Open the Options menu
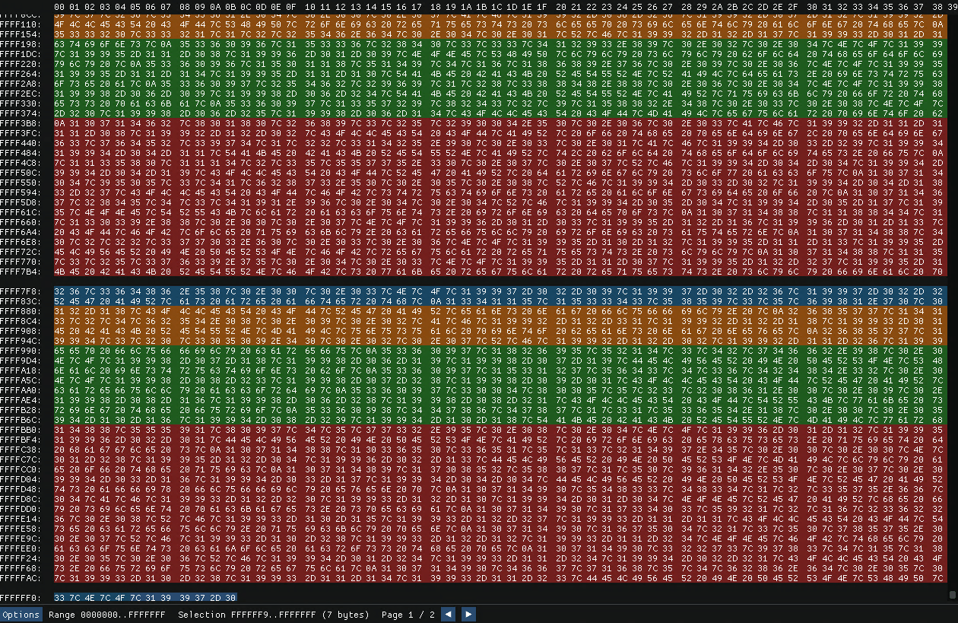The height and width of the screenshot is (623, 958). [21, 614]
